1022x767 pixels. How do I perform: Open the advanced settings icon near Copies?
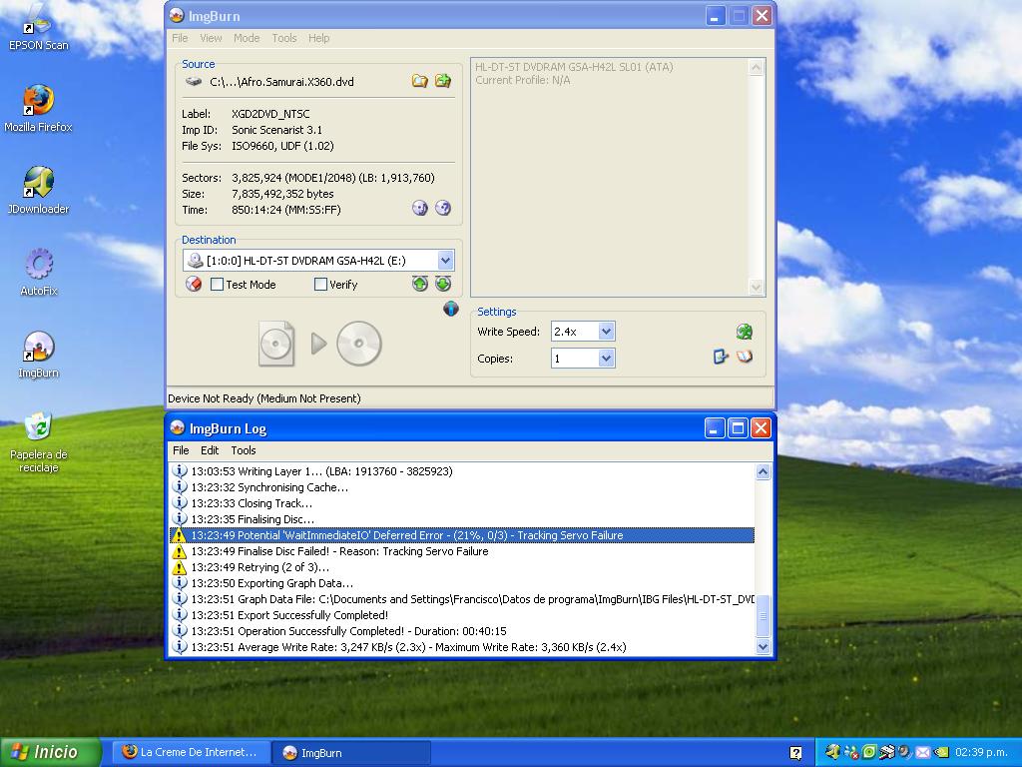coord(721,357)
